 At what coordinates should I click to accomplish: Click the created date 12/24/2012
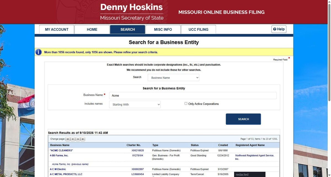click(x=223, y=156)
